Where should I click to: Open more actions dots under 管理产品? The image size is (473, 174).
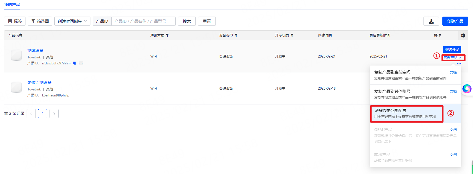pyautogui.click(x=459, y=64)
